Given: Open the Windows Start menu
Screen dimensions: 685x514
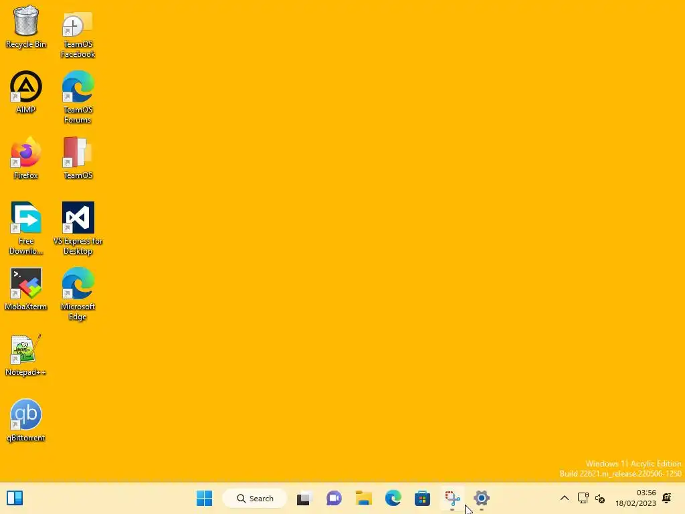Looking at the screenshot, I should [205, 498].
